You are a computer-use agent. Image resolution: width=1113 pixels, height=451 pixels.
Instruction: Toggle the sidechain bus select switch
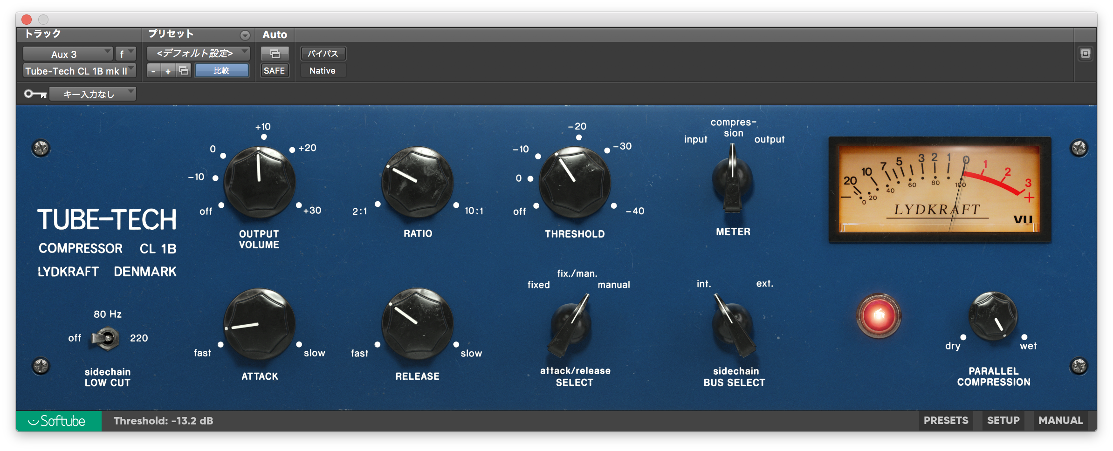coord(734,325)
